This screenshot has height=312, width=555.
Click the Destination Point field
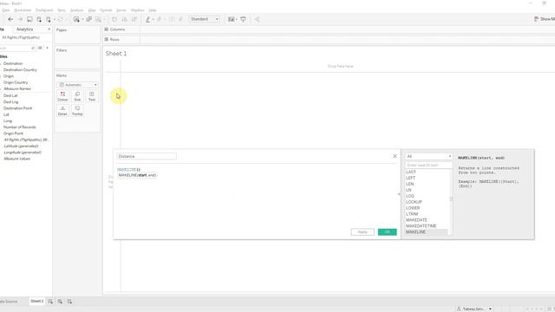[17, 108]
